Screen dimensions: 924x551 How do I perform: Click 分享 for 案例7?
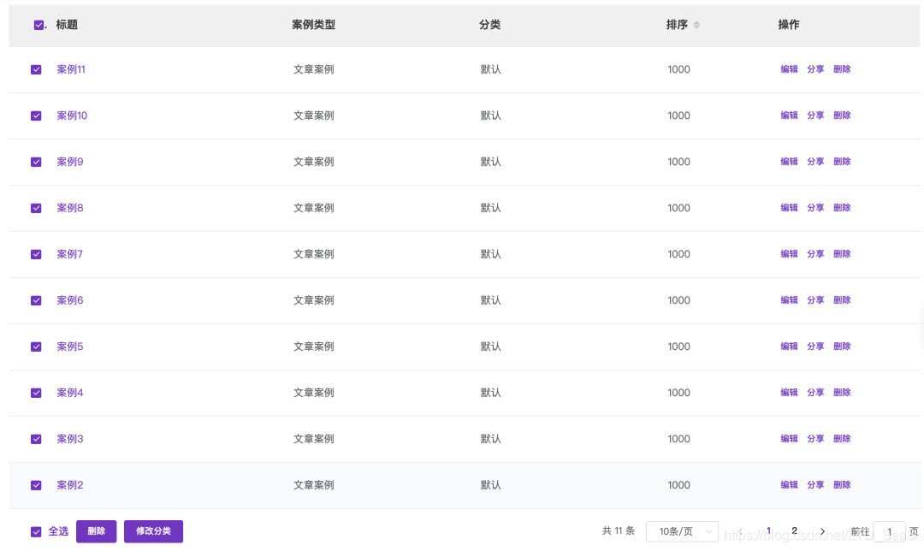coord(815,253)
